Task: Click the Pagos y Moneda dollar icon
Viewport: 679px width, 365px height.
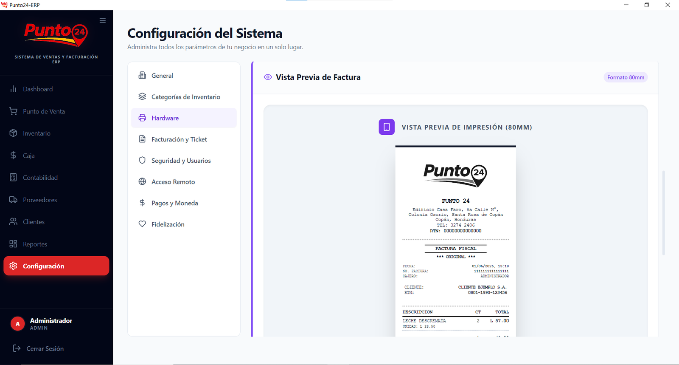Action: [142, 203]
